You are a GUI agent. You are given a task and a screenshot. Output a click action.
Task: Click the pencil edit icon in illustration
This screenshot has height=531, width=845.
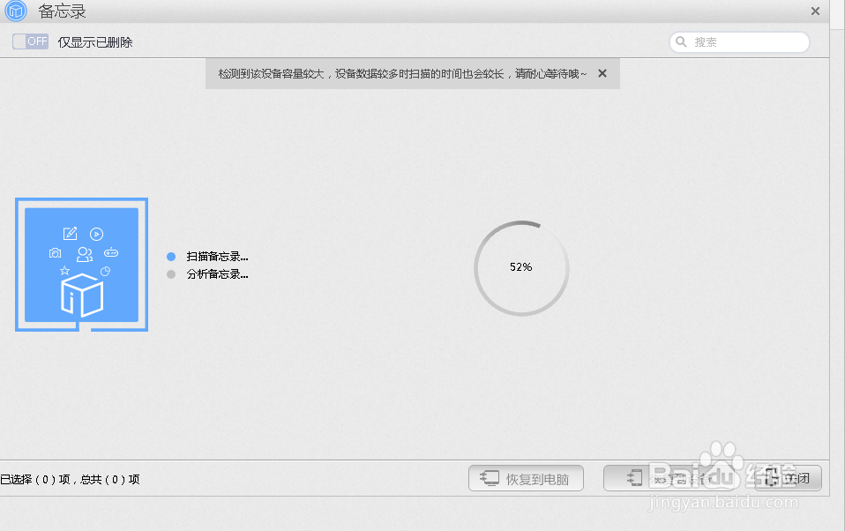coord(70,234)
